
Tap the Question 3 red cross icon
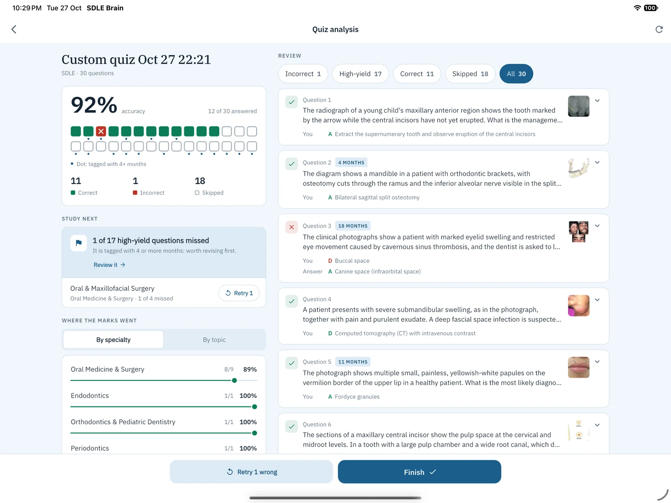(x=292, y=227)
